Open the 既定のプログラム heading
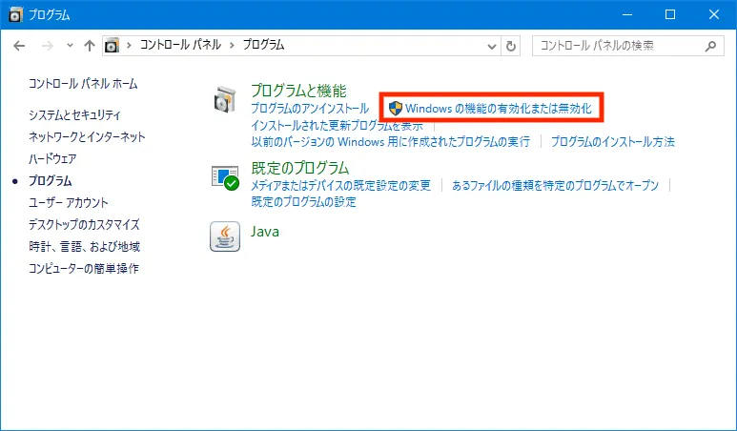 [300, 168]
